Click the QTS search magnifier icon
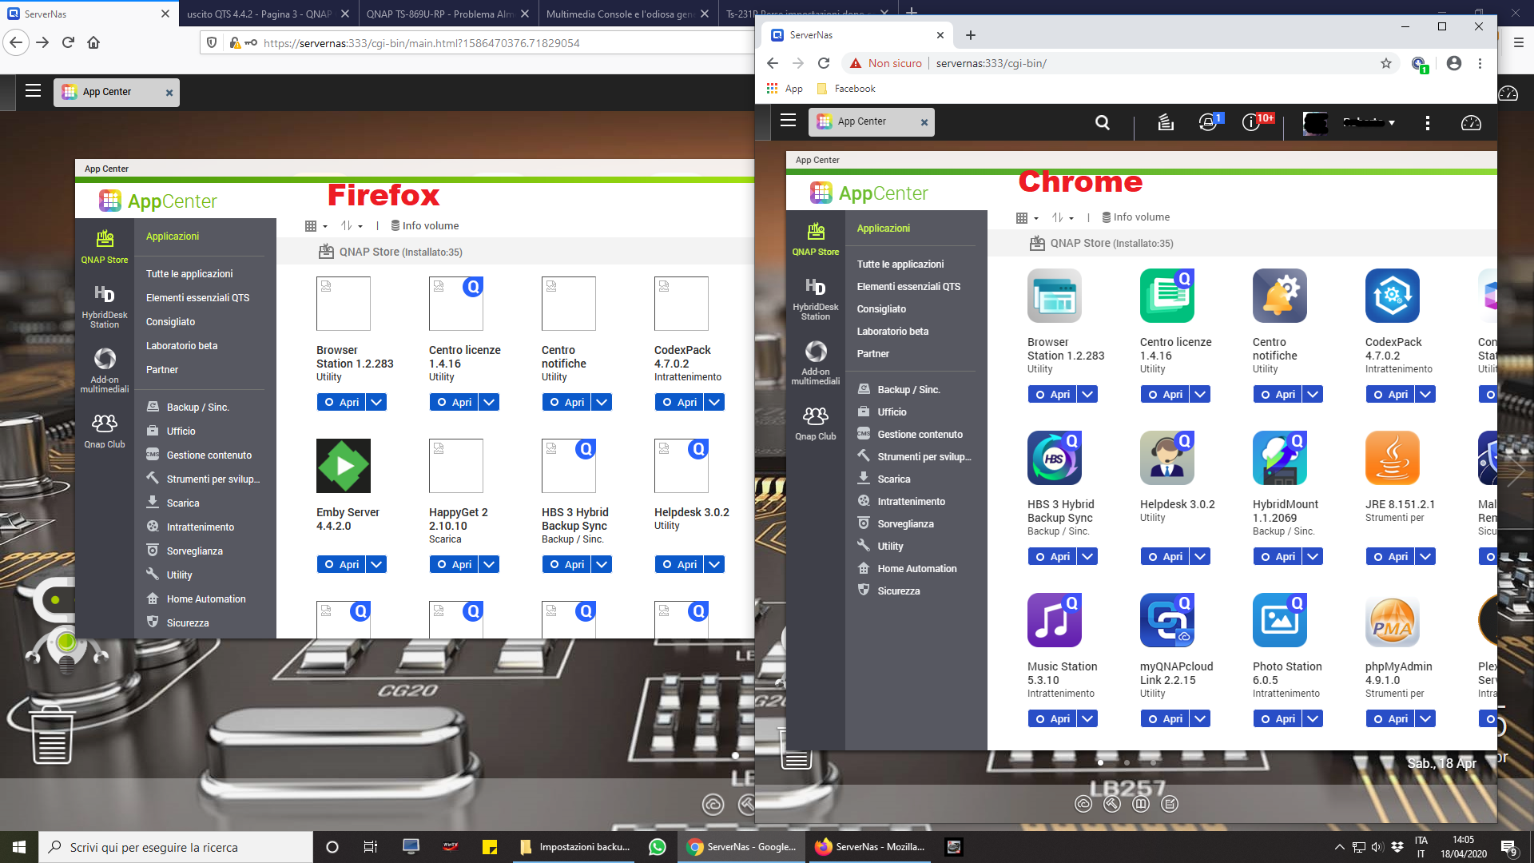The height and width of the screenshot is (863, 1534). [1102, 122]
